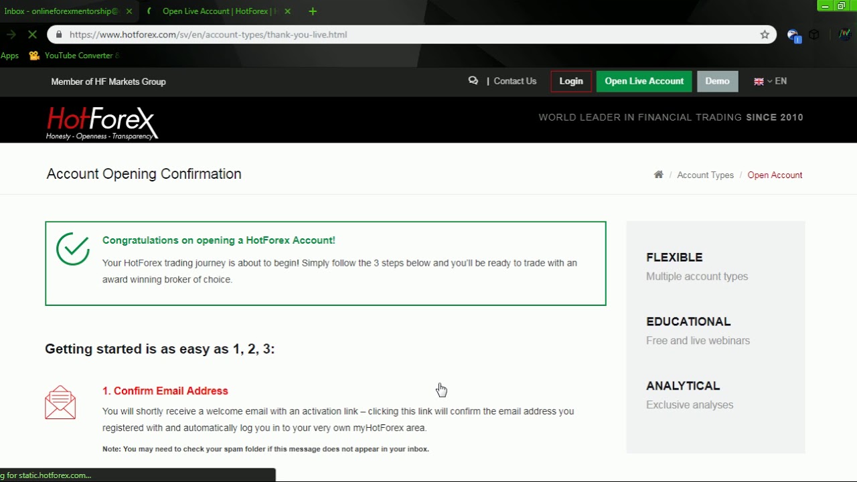
Task: Expand the EN language selector
Action: (x=771, y=81)
